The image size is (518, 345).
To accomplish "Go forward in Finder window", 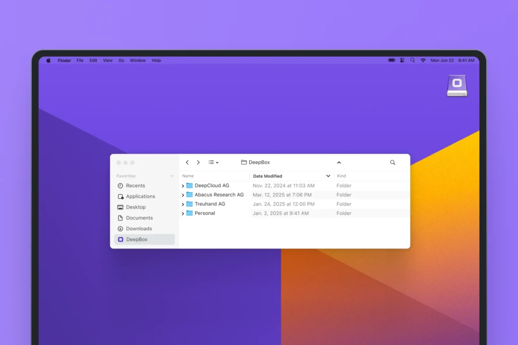I will click(198, 162).
